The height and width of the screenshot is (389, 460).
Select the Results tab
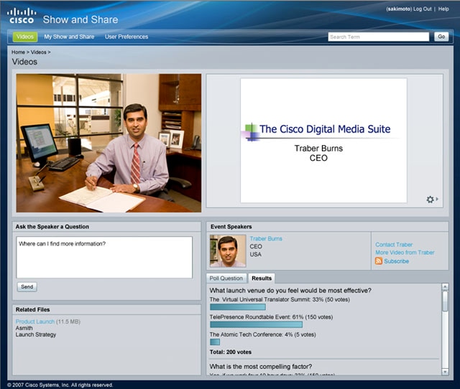(x=262, y=278)
